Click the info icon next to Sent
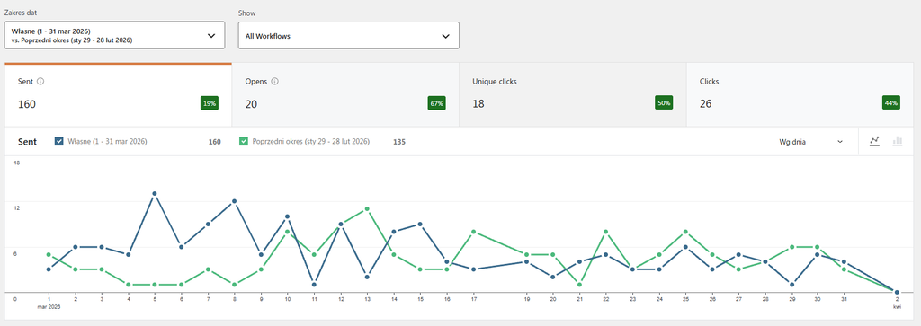The image size is (921, 326). click(x=40, y=82)
